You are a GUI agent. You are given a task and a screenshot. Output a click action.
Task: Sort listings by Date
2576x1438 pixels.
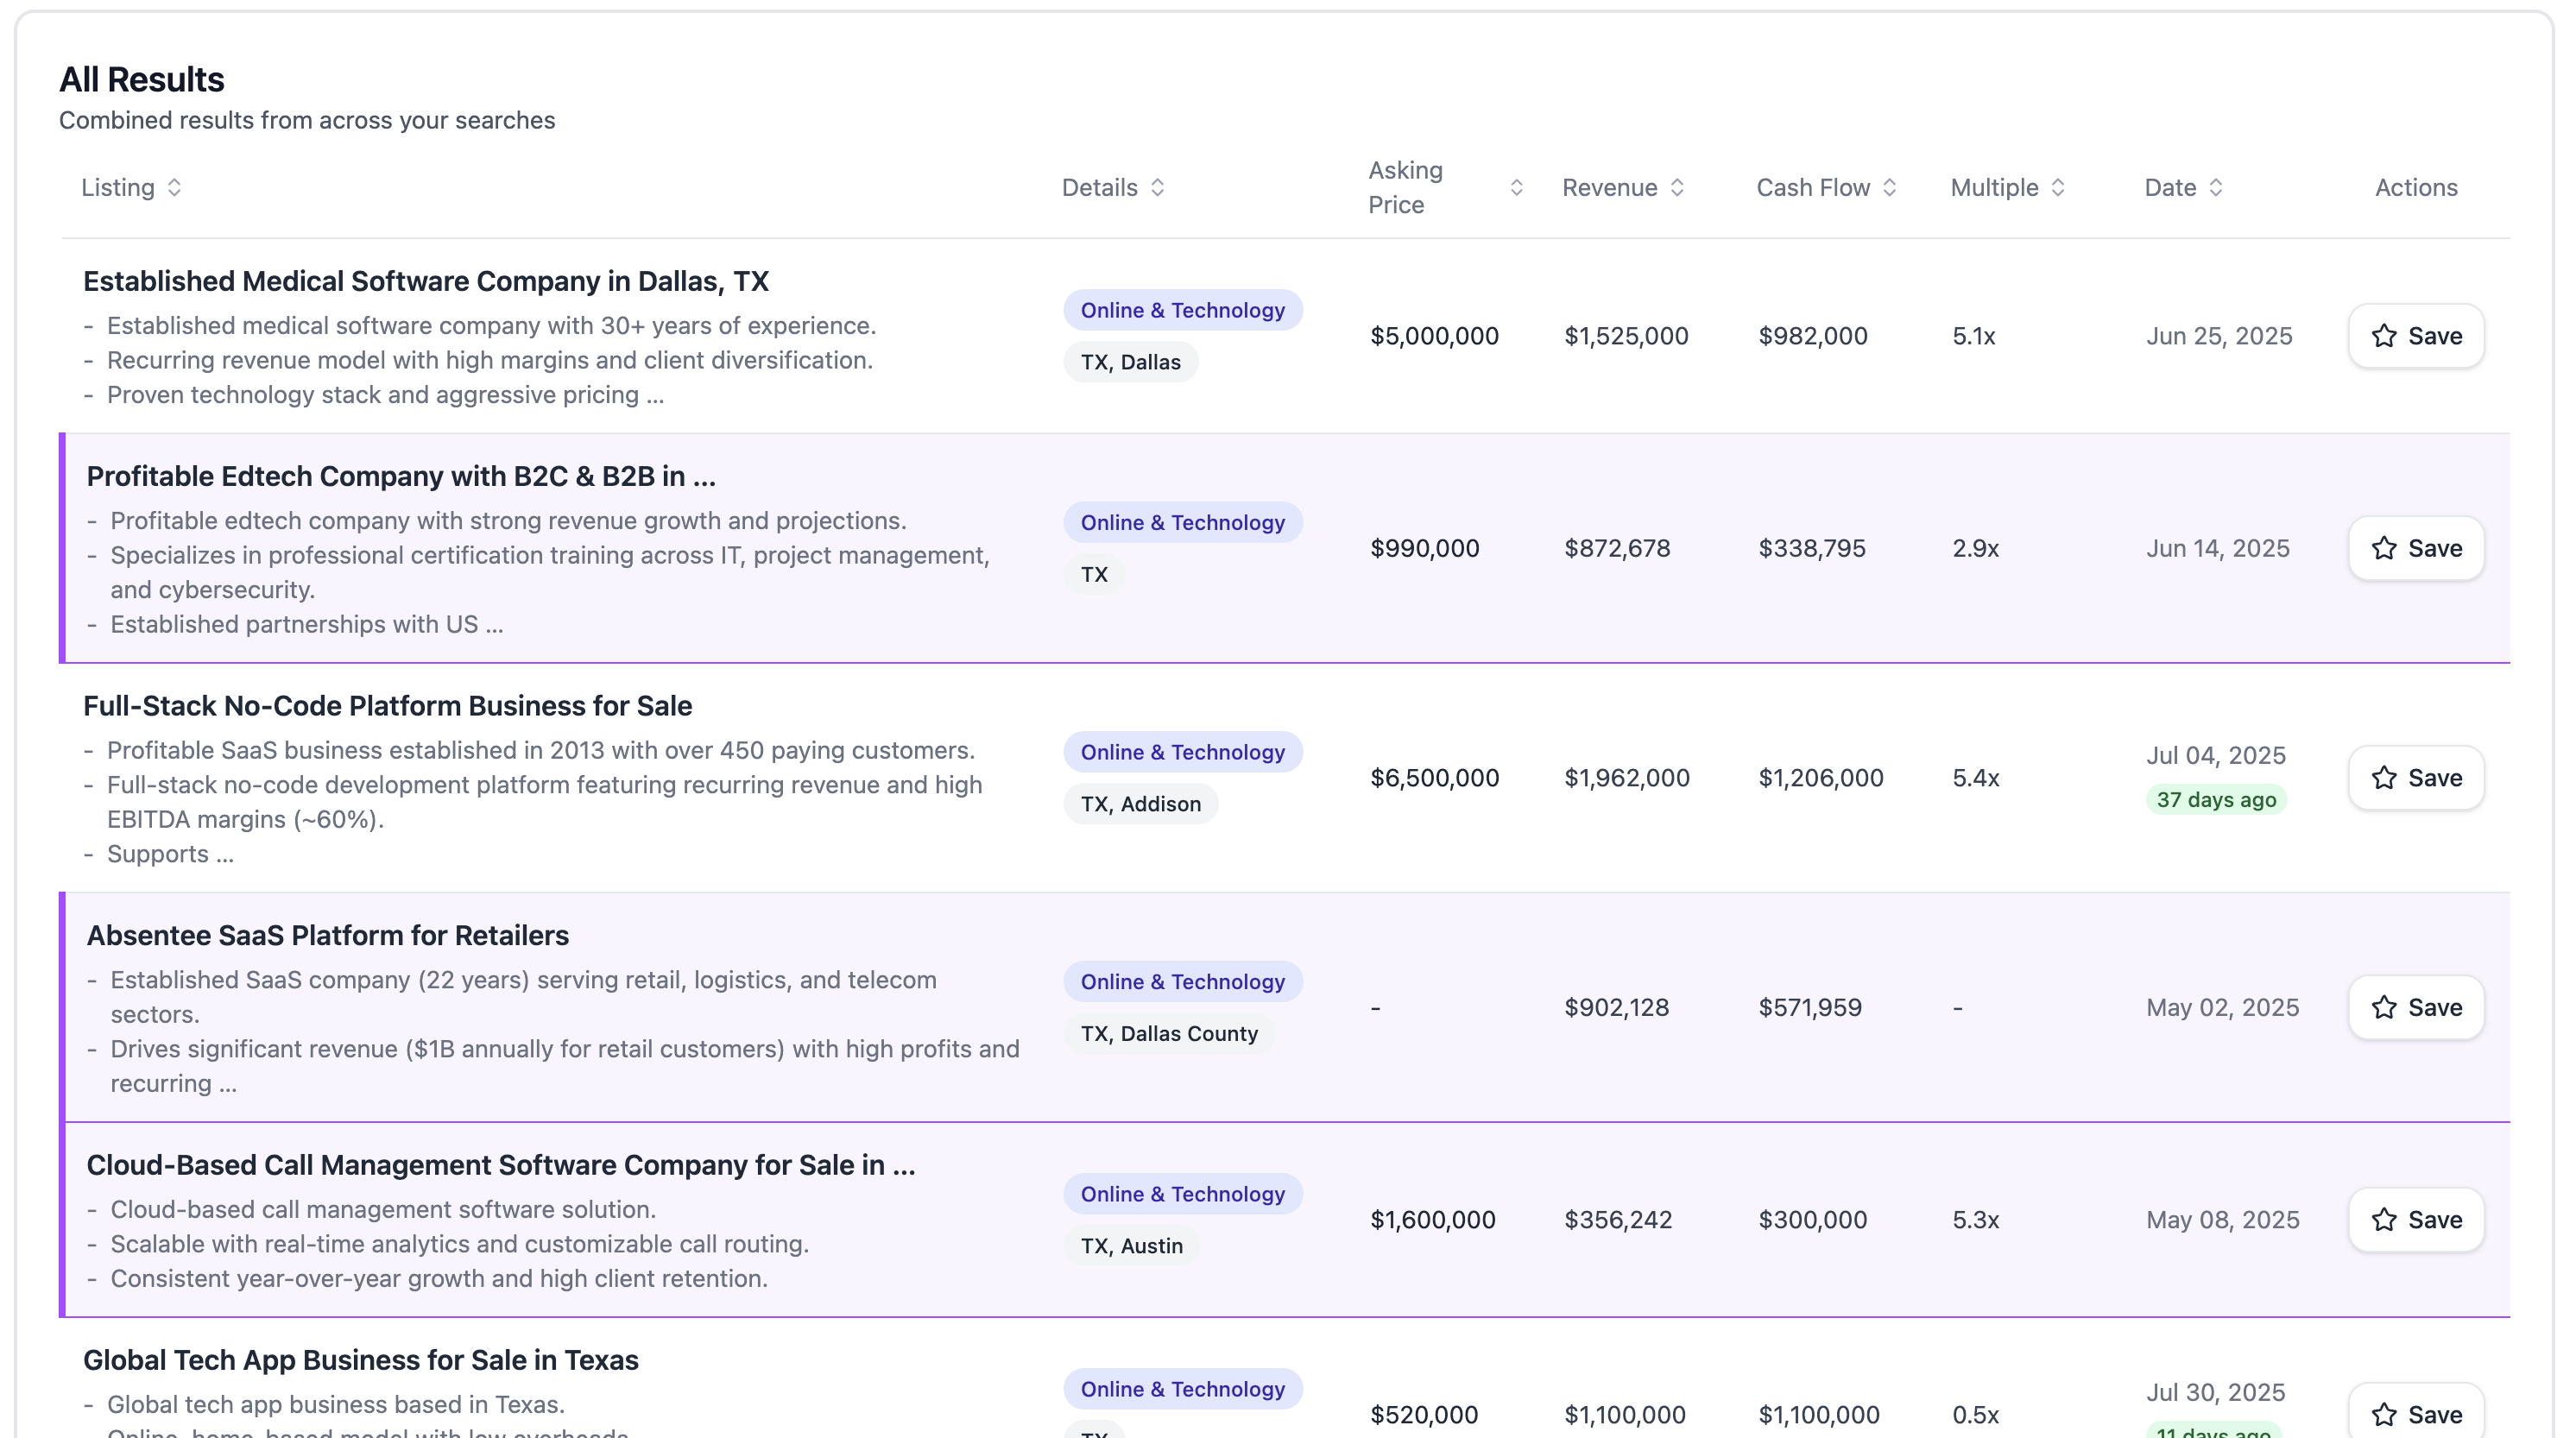(x=2215, y=188)
